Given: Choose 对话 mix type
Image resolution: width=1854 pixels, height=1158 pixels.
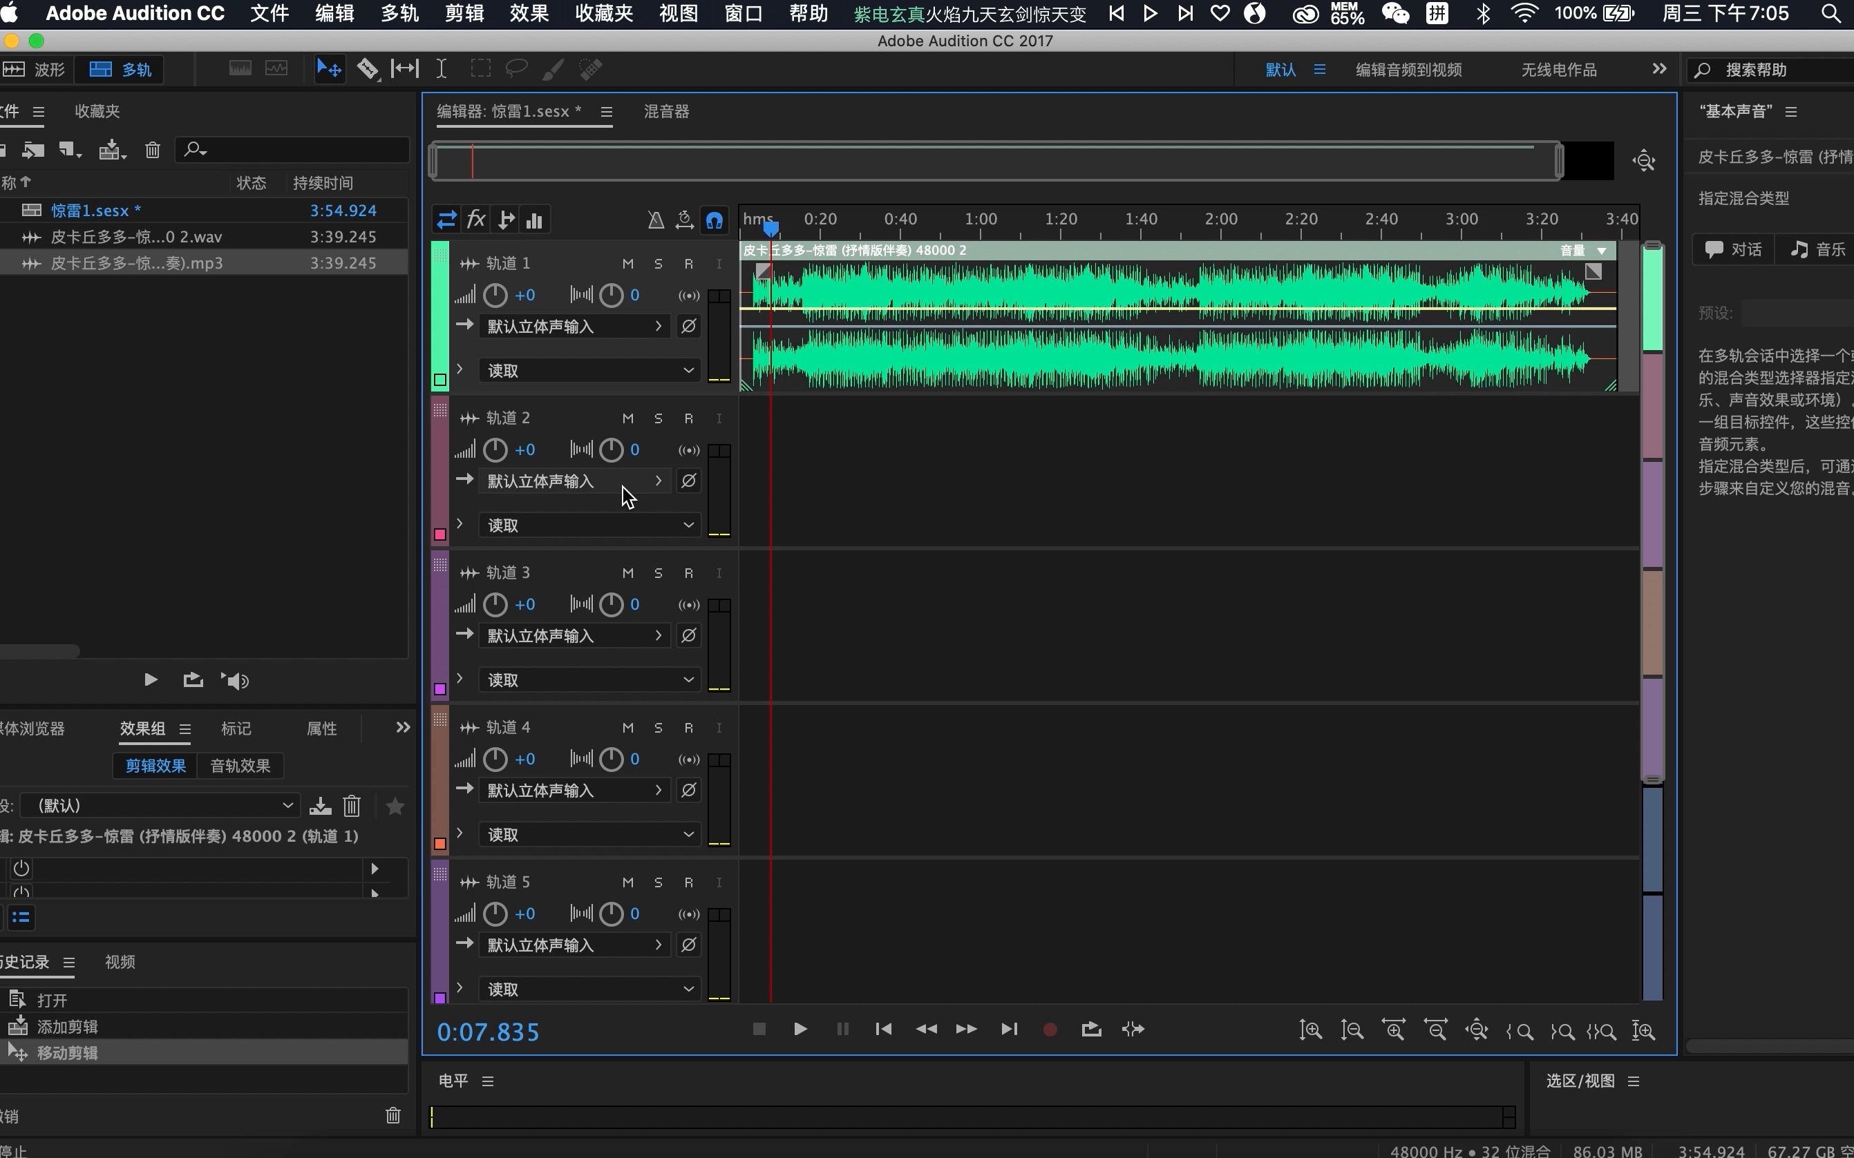Looking at the screenshot, I should click(x=1734, y=250).
